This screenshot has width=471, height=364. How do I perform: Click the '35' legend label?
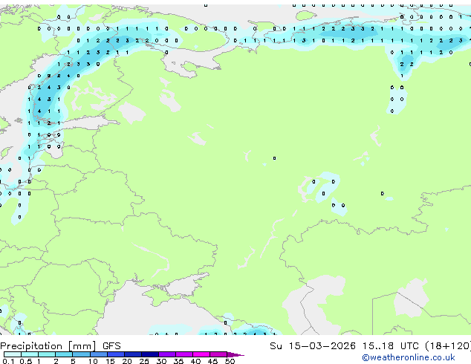(x=178, y=361)
